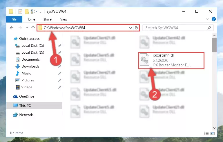This screenshot has height=142, width=223.
Task: Open the Customize Quick Access Toolbar dropdown arrow
Action: (41, 12)
